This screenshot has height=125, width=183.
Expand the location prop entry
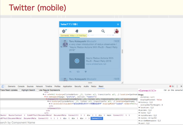click(139, 107)
